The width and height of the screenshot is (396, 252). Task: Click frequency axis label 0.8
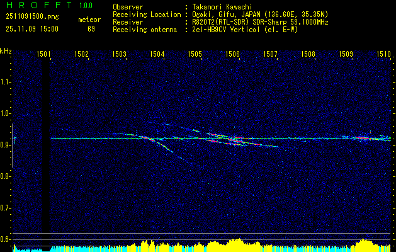tap(5, 176)
